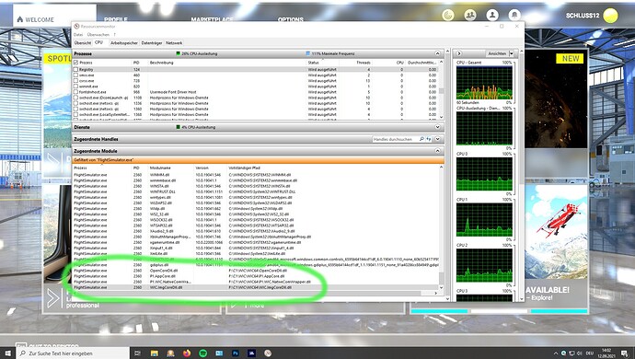This screenshot has height=359, width=635.
Task: Select the CPU tab
Action: pos(98,42)
